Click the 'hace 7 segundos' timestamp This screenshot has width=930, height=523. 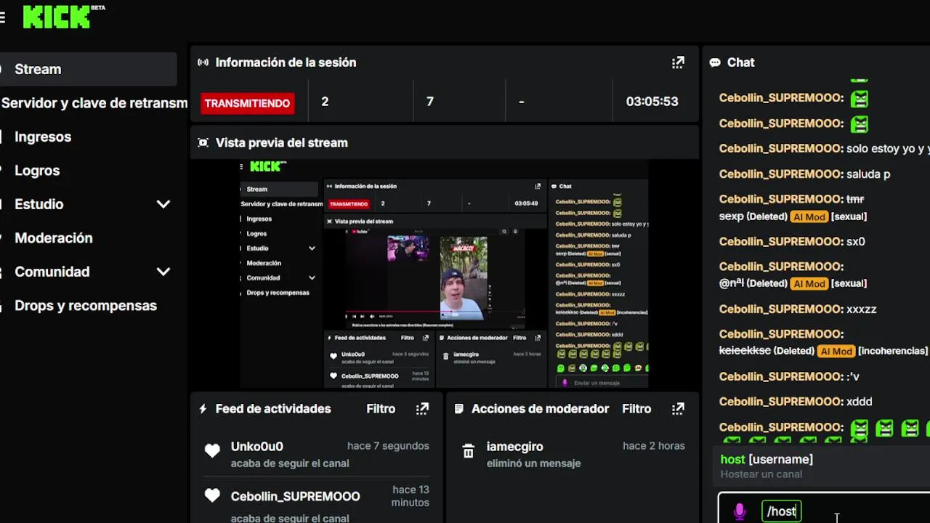pyautogui.click(x=388, y=446)
